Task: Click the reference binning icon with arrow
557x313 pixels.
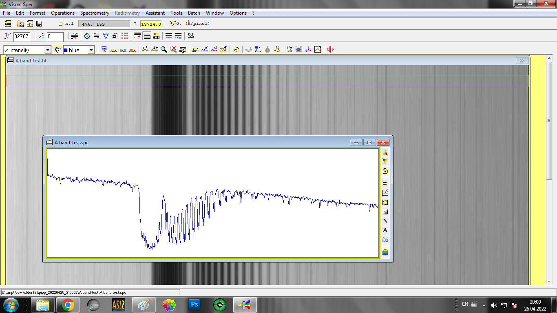Action: coord(137,36)
